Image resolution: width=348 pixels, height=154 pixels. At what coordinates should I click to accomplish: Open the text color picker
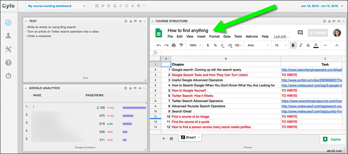pyautogui.click(x=316, y=45)
